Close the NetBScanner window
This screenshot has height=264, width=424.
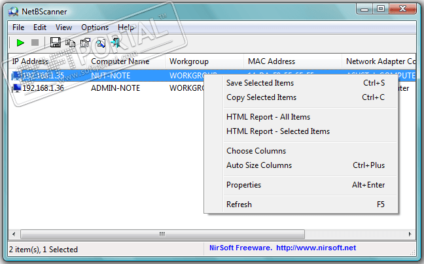402,9
